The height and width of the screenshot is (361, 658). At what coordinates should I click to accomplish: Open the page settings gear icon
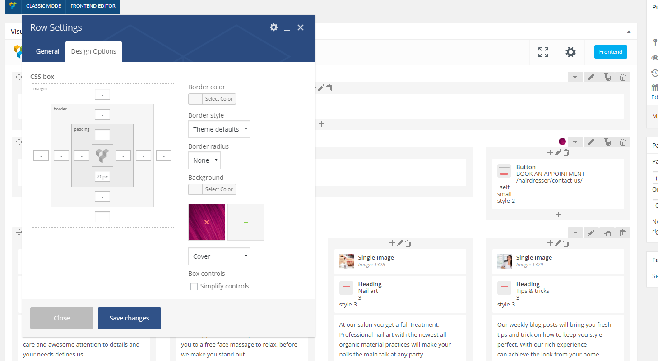tap(570, 52)
